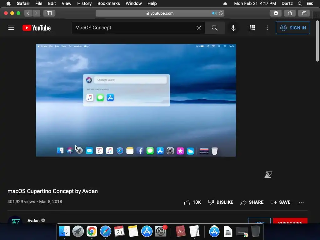The width and height of the screenshot is (320, 240).
Task: Go back in Safari
Action: coord(28,13)
